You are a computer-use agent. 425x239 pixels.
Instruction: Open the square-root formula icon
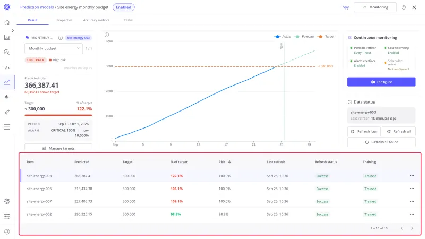[x=7, y=67]
